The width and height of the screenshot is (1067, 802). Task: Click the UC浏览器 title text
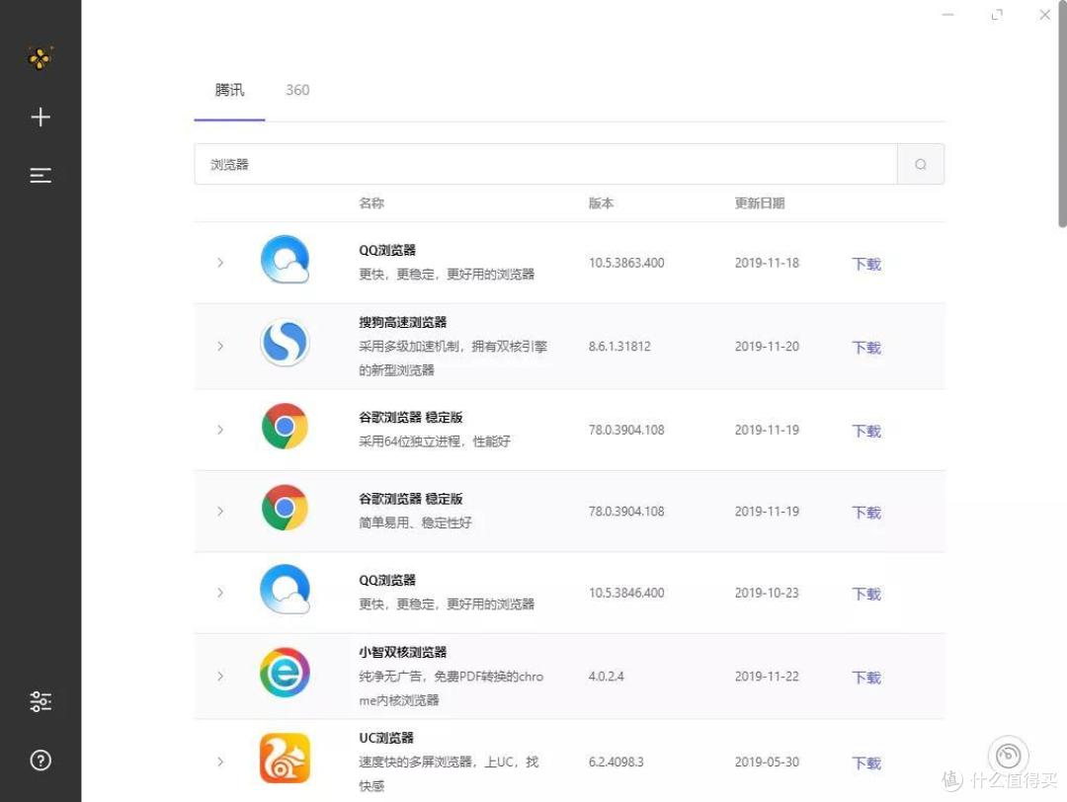(386, 738)
